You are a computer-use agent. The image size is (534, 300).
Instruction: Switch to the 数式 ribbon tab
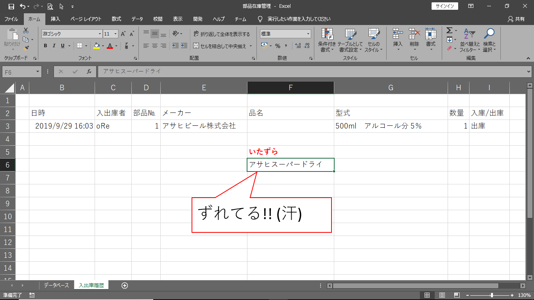coord(116,19)
